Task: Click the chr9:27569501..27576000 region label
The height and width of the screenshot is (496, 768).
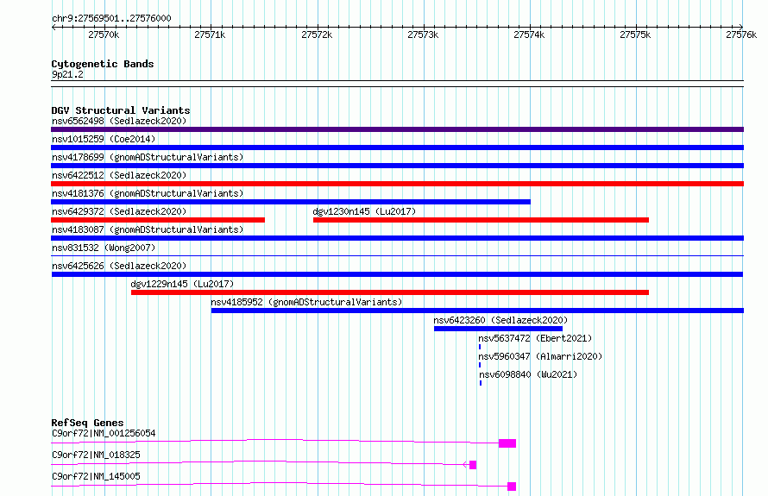Action: (x=111, y=19)
